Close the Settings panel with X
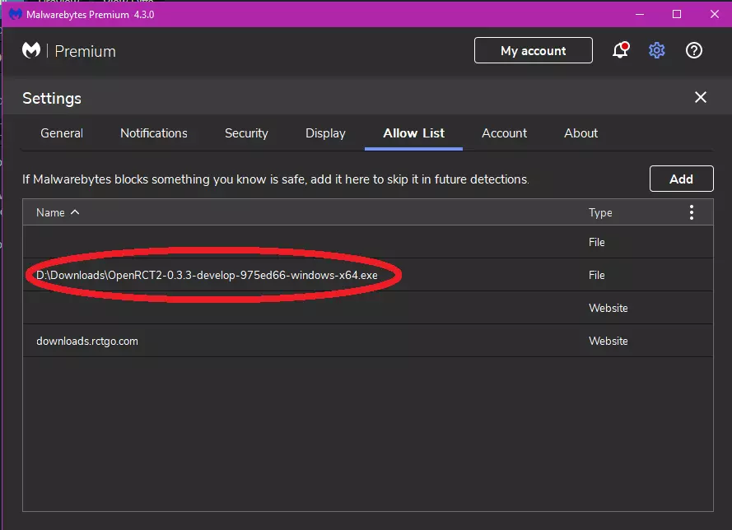Image resolution: width=732 pixels, height=530 pixels. 700,97
